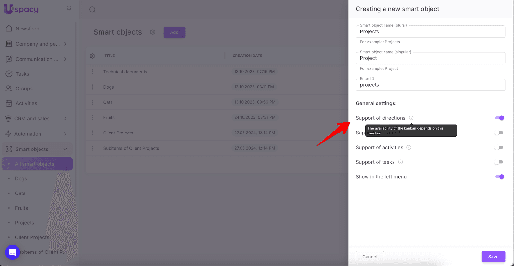Open Newsfeed from the sidebar
This screenshot has width=514, height=266.
click(27, 29)
